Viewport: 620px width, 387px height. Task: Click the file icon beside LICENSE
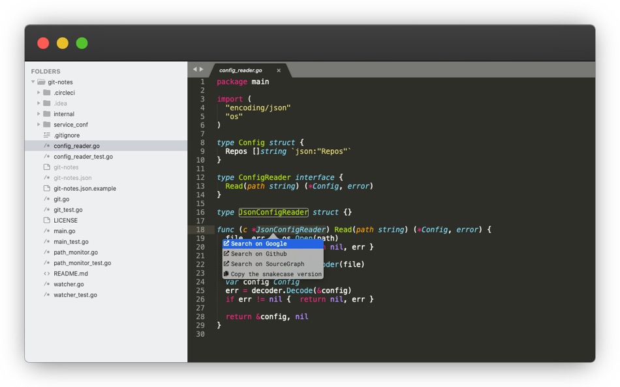click(x=46, y=220)
